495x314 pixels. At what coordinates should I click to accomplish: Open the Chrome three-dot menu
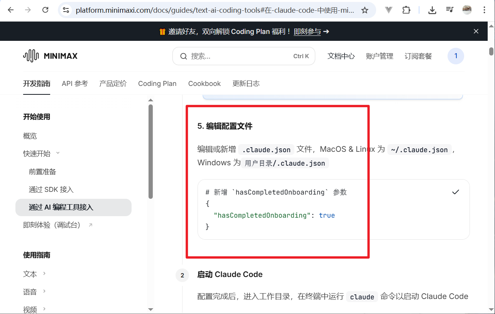(x=484, y=10)
